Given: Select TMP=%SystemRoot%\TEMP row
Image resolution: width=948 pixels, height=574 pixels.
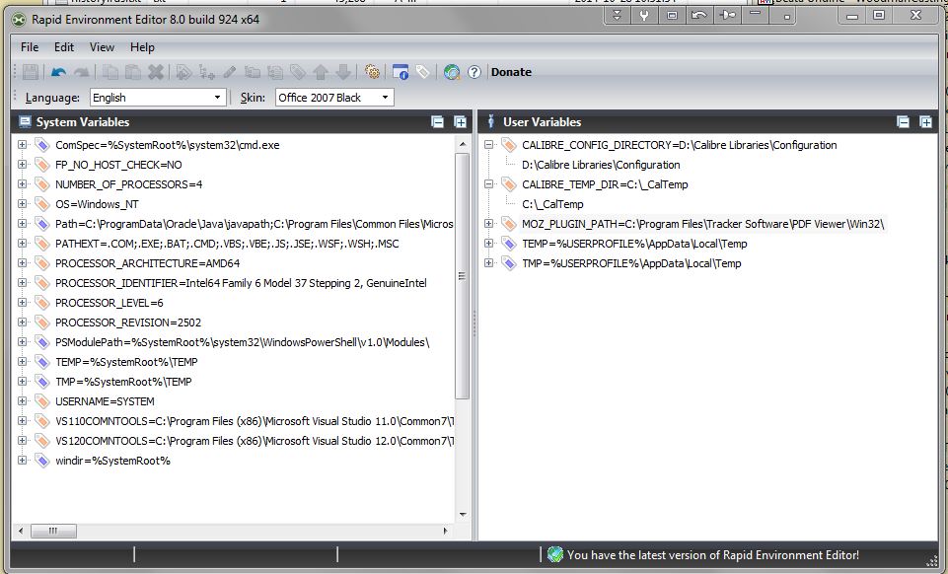Looking at the screenshot, I should coord(123,382).
